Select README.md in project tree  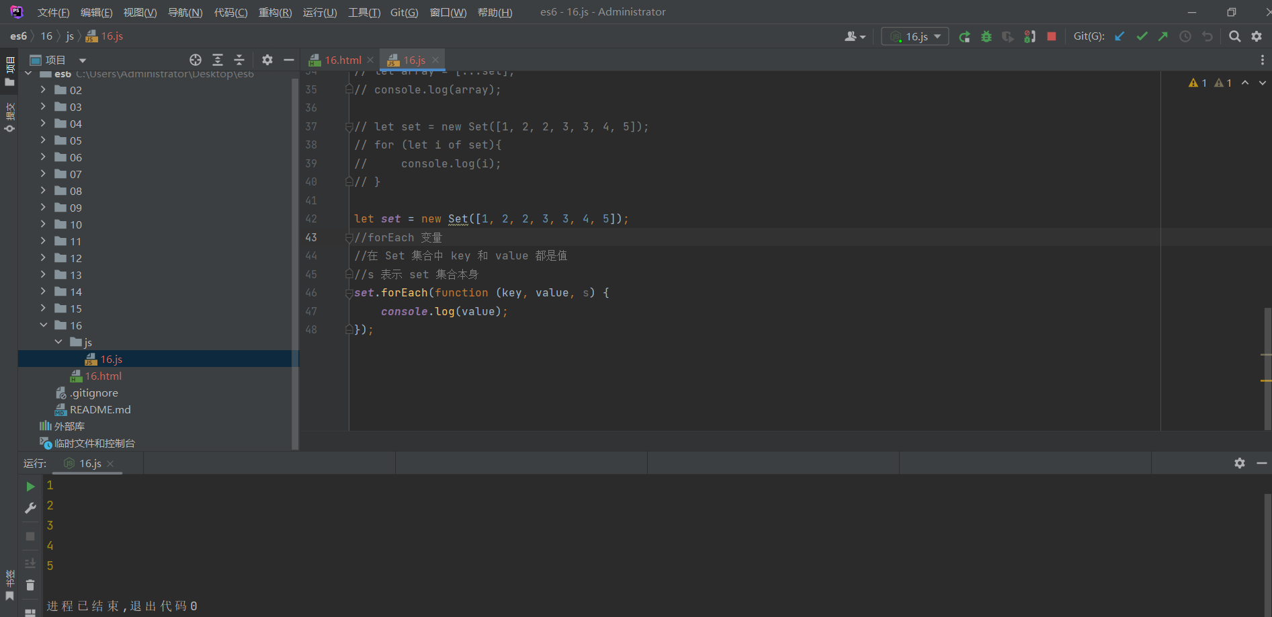click(x=100, y=409)
